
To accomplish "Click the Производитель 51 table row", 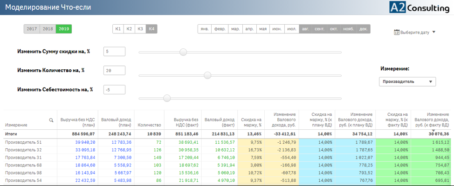I will pyautogui.click(x=23, y=142).
